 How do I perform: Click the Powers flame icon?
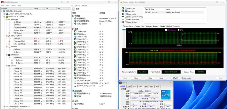click(9, 47)
